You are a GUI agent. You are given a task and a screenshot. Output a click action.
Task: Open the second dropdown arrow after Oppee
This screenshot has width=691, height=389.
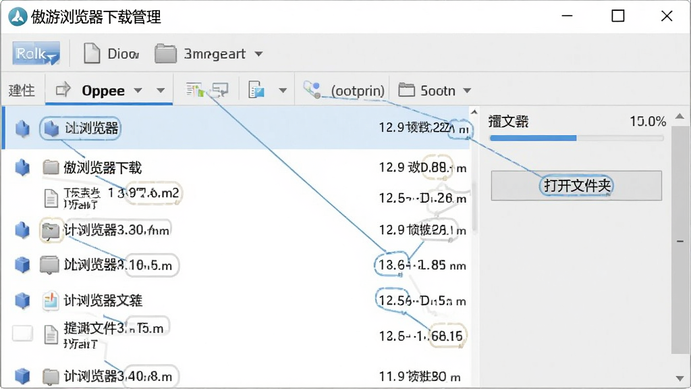(x=161, y=90)
